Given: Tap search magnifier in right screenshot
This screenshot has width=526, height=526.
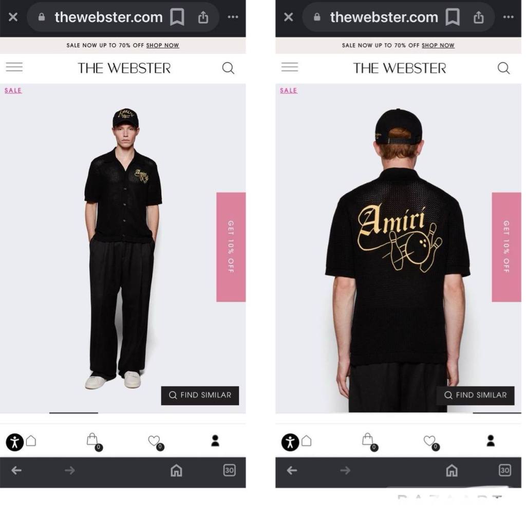Looking at the screenshot, I should [x=503, y=68].
